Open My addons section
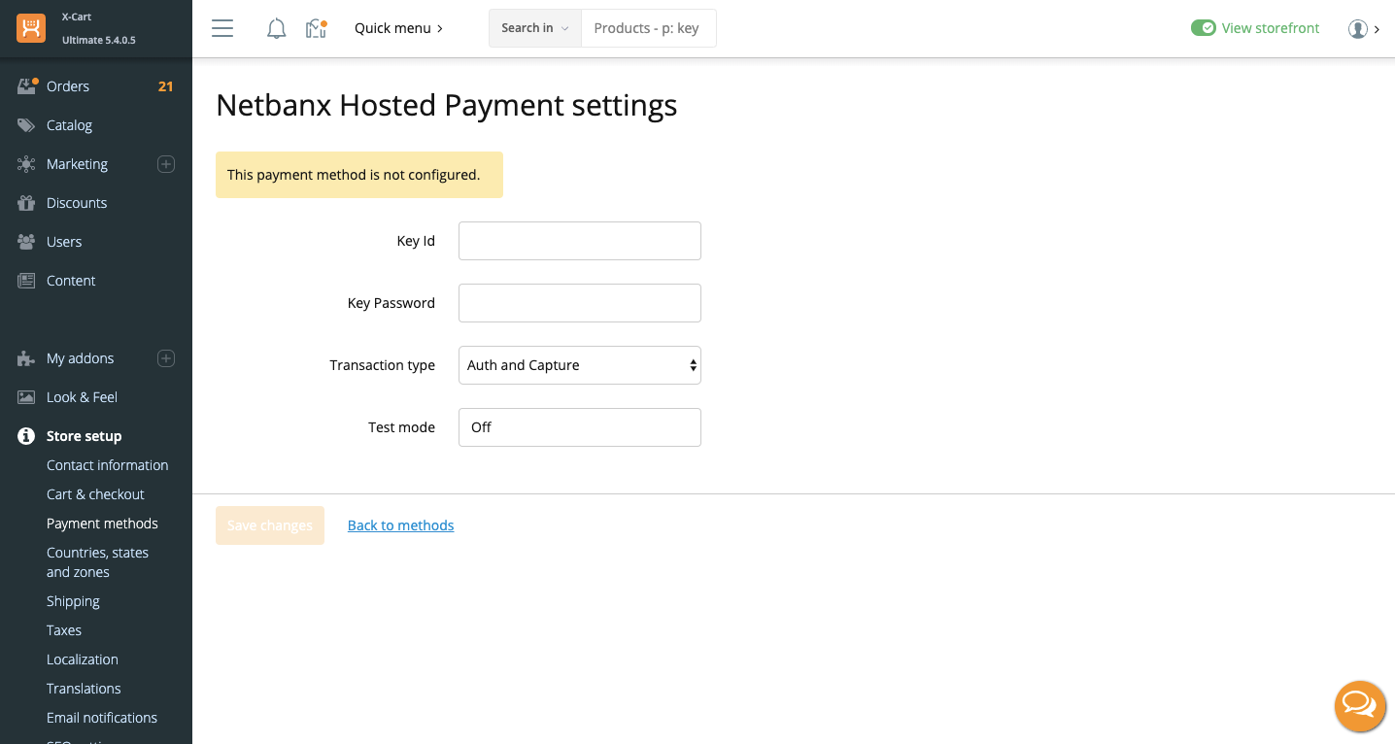 [80, 358]
